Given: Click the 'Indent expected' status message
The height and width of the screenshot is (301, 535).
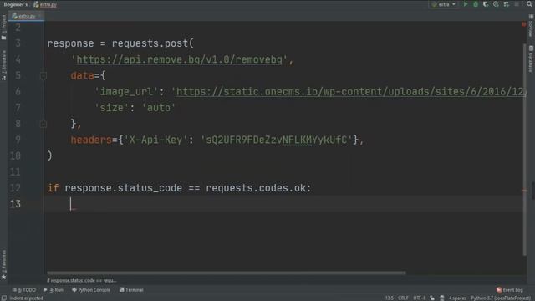Looking at the screenshot, I should [26, 298].
